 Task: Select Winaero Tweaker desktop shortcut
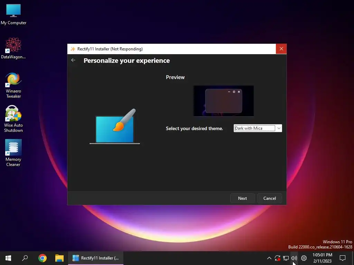coord(13,86)
